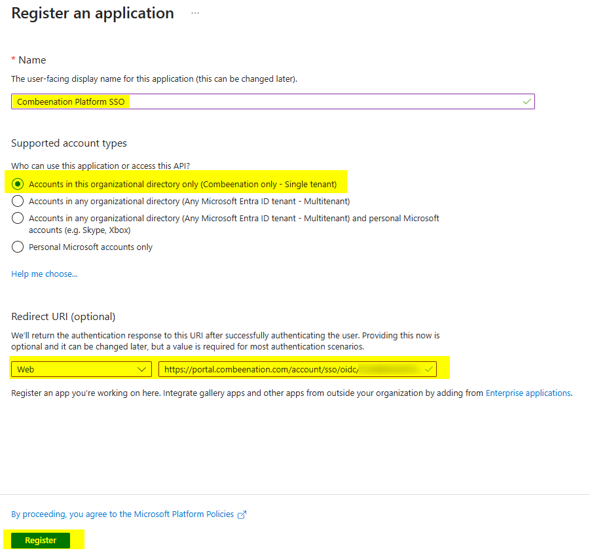
Task: Open the ellipsis menu beside the page title
Action: 195,13
